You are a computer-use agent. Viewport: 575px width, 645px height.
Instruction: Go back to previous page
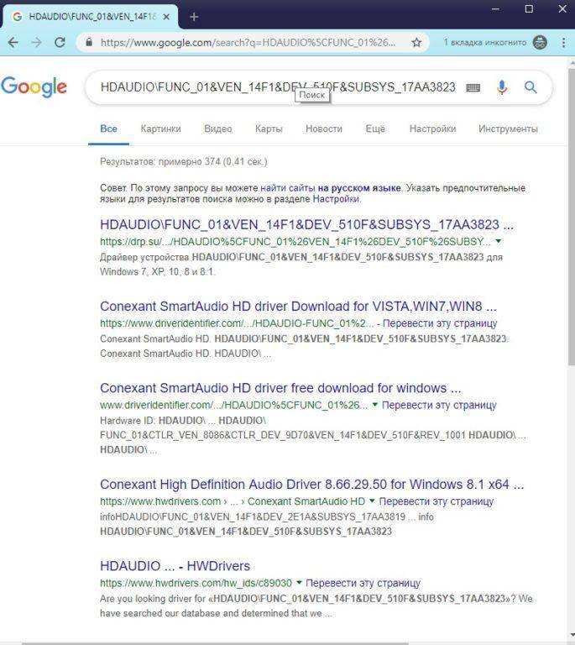point(13,42)
